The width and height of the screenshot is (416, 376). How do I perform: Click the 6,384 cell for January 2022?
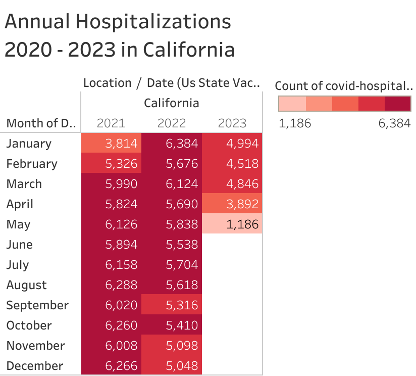pos(172,144)
